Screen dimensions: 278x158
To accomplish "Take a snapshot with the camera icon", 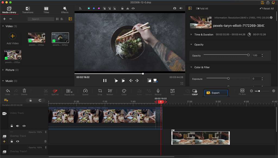I will point(175,8).
